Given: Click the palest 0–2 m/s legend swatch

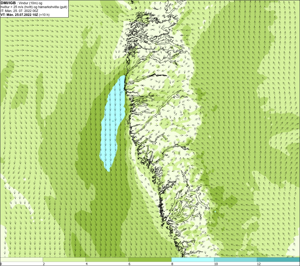Looking at the screenshot, I should click(x=21, y=259).
